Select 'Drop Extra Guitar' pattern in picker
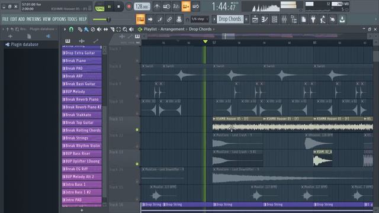 82,53
